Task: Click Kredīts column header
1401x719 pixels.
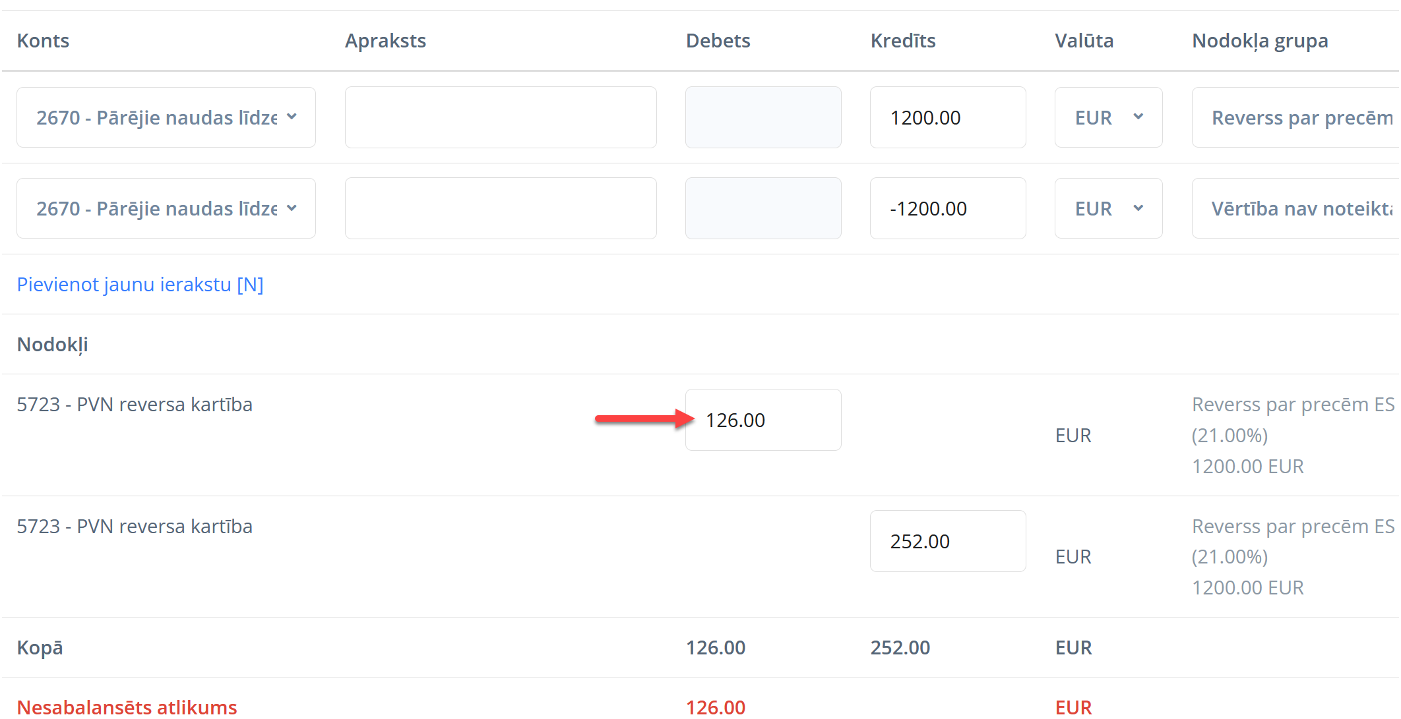Action: 903,40
